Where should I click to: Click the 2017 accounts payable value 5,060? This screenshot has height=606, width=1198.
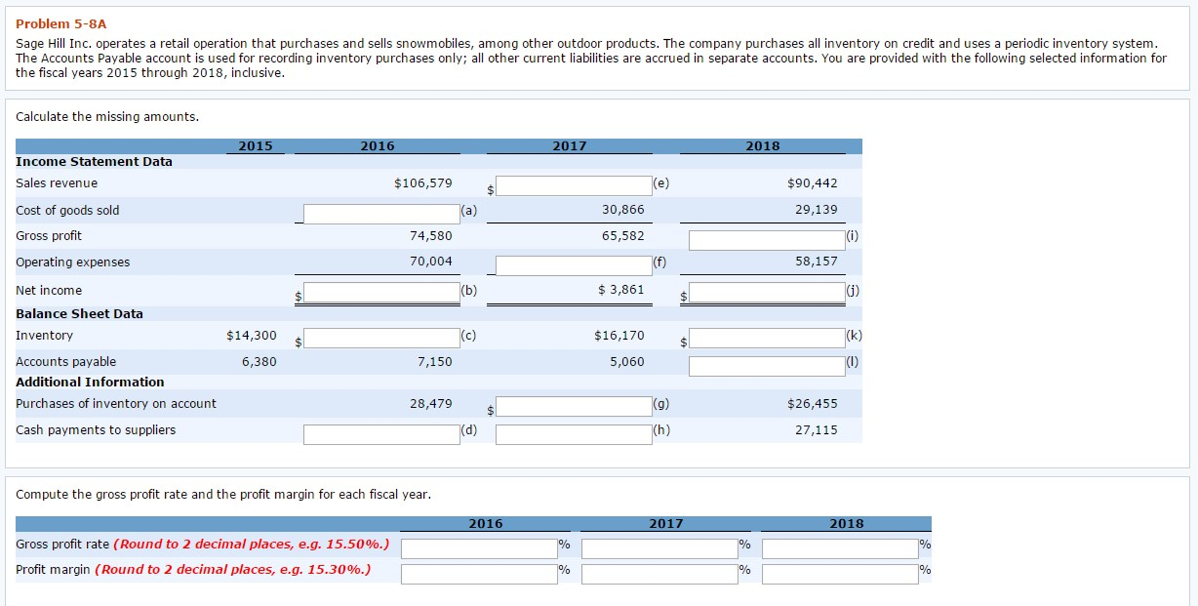(x=627, y=362)
